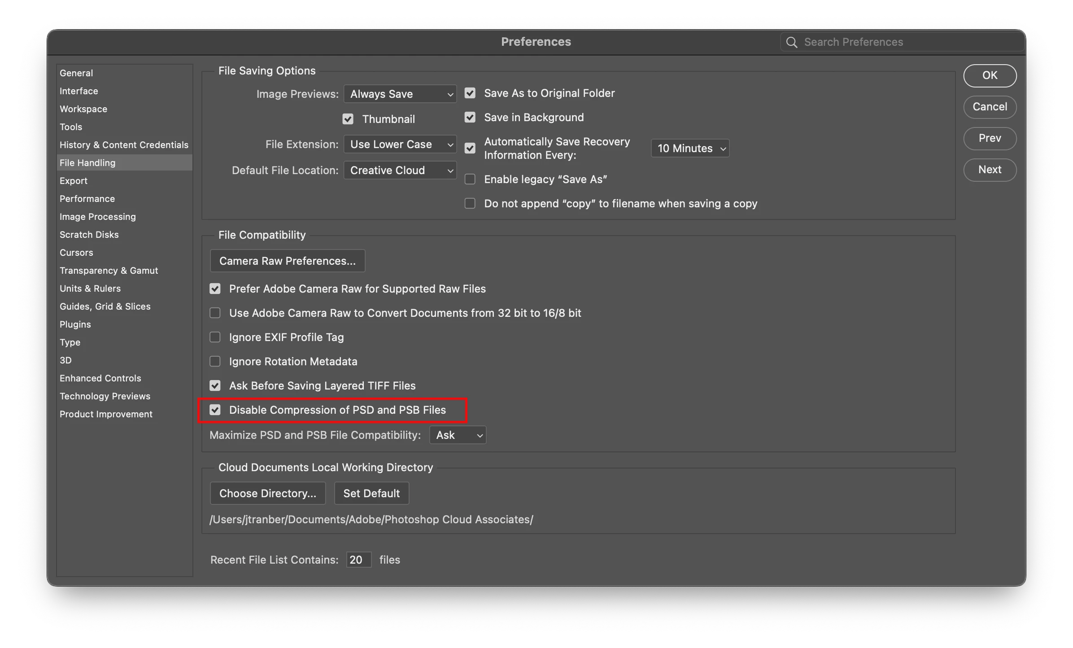The image size is (1073, 648).
Task: Toggle Save in Background checkbox
Action: coord(470,117)
